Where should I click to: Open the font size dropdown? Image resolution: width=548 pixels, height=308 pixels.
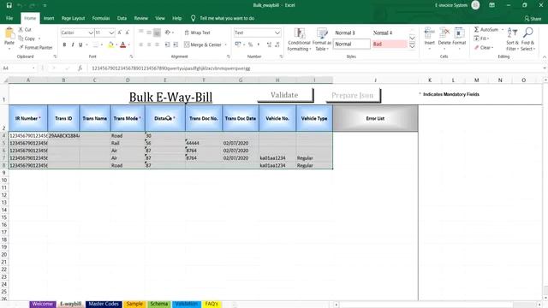[x=111, y=33]
